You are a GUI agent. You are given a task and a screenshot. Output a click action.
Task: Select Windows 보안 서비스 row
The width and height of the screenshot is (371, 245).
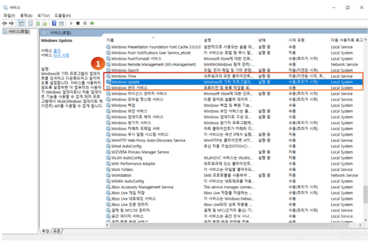[234, 111]
